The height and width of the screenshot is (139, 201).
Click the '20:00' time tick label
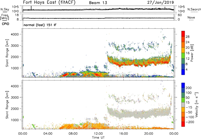click(148, 134)
